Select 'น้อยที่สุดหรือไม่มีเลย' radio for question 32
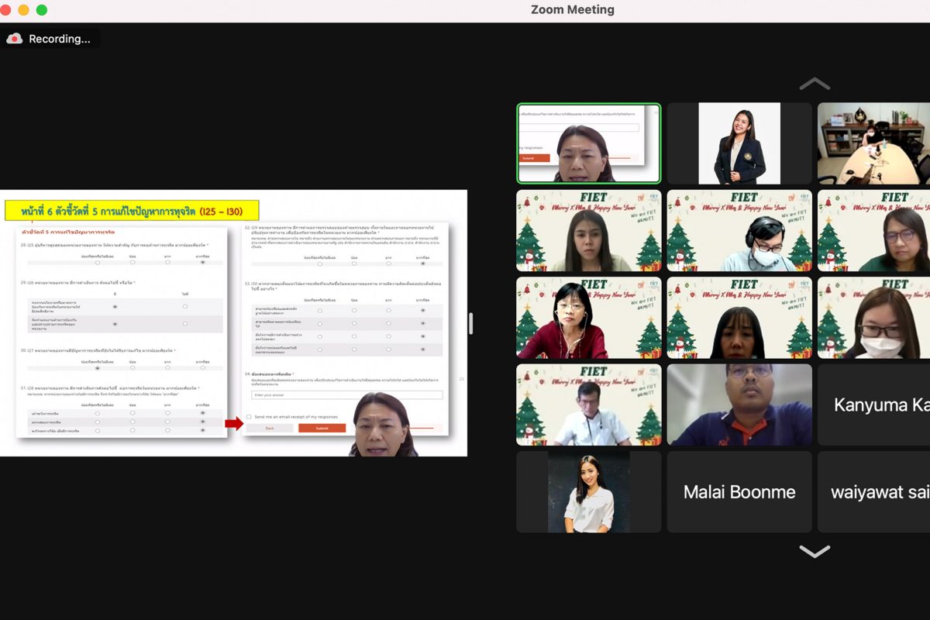The image size is (930, 620). click(319, 263)
